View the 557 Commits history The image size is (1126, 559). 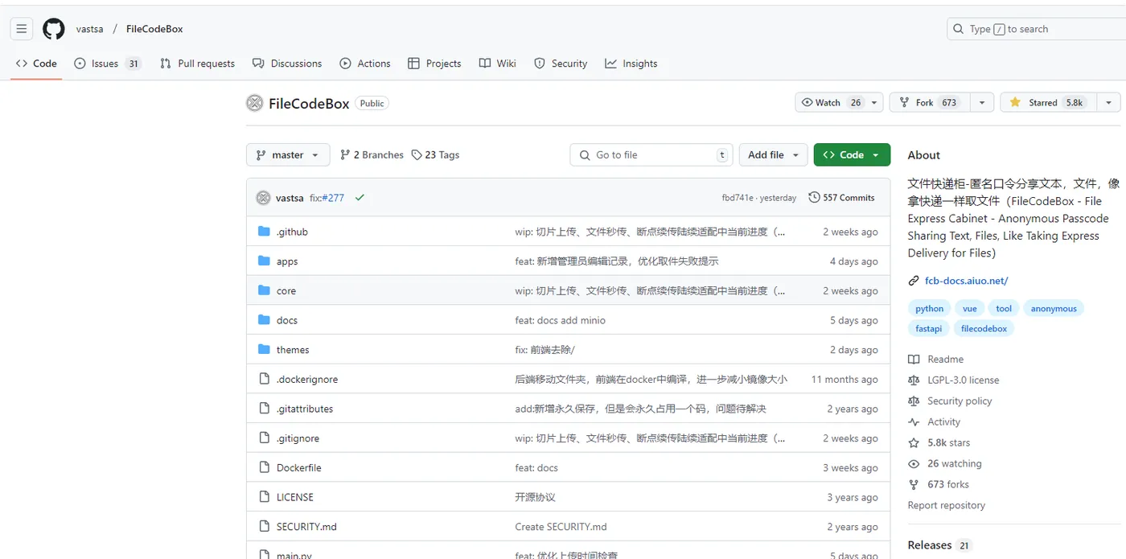(841, 198)
